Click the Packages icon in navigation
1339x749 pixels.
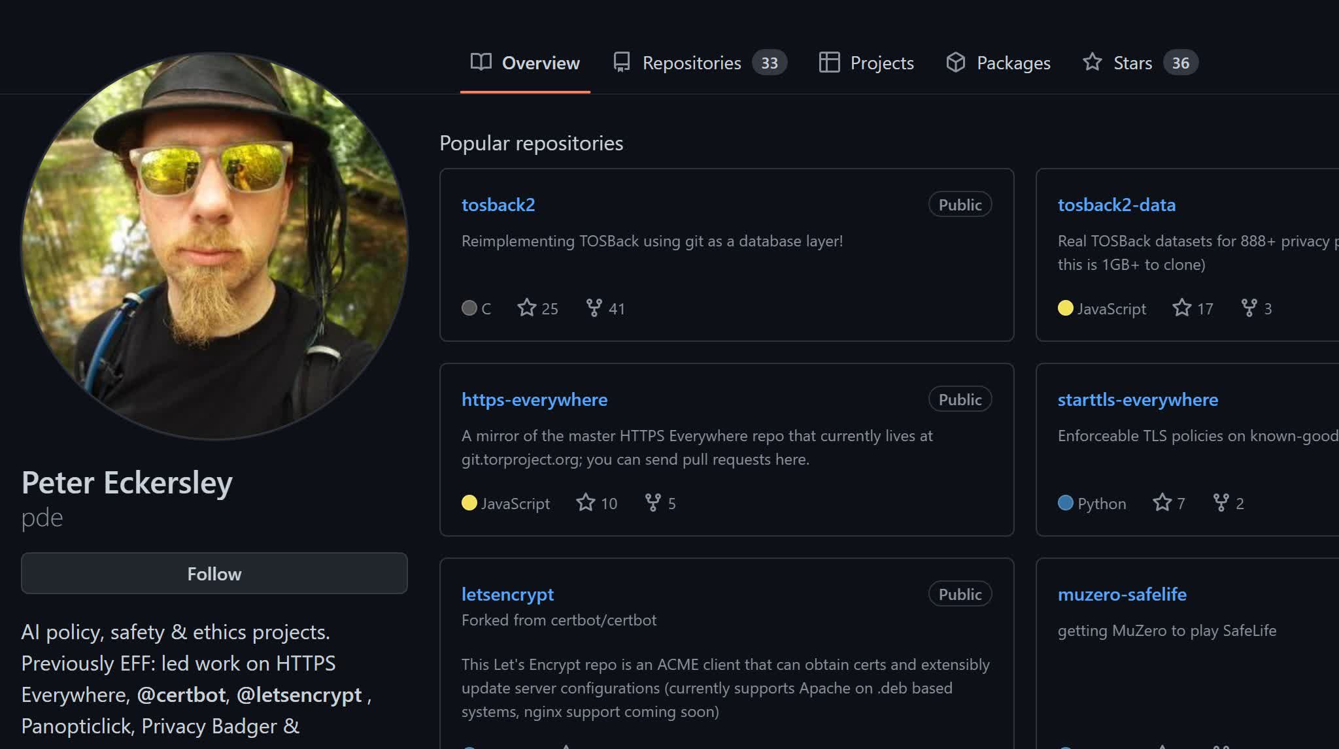click(x=957, y=61)
